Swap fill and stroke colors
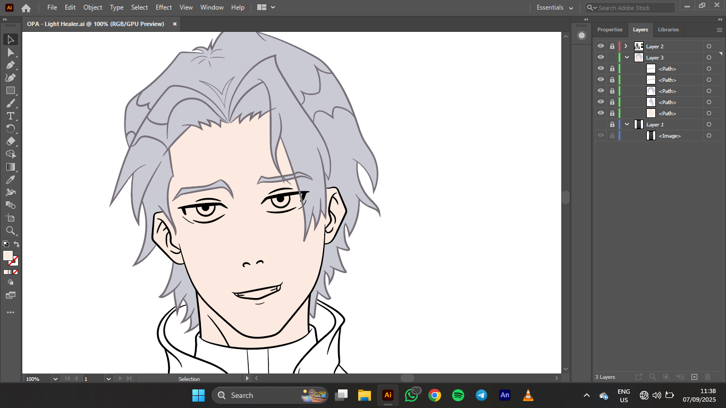This screenshot has width=726, height=408. point(16,244)
